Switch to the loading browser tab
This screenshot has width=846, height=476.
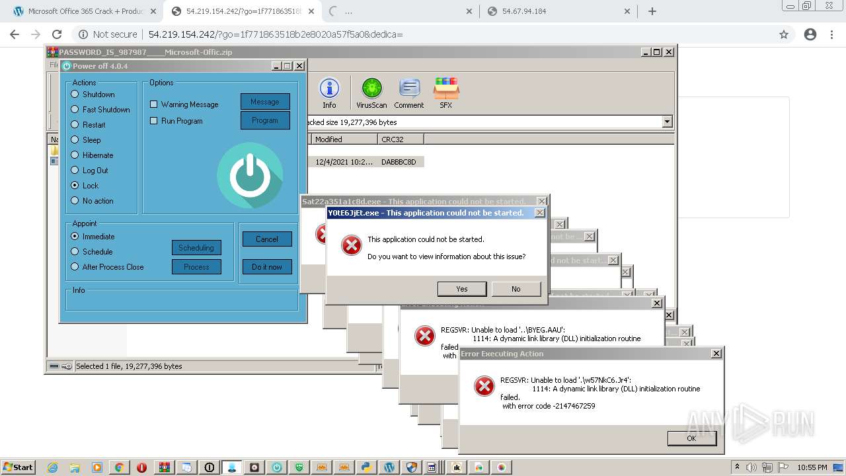(400, 11)
